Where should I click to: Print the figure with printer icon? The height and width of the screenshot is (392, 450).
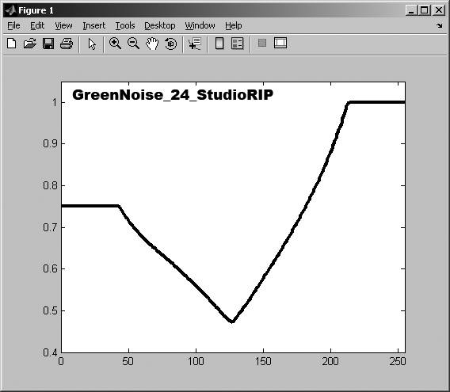(x=67, y=44)
